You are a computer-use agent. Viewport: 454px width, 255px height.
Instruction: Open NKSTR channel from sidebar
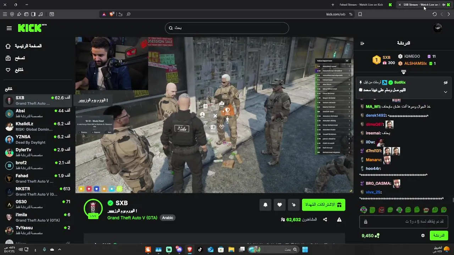[38, 191]
